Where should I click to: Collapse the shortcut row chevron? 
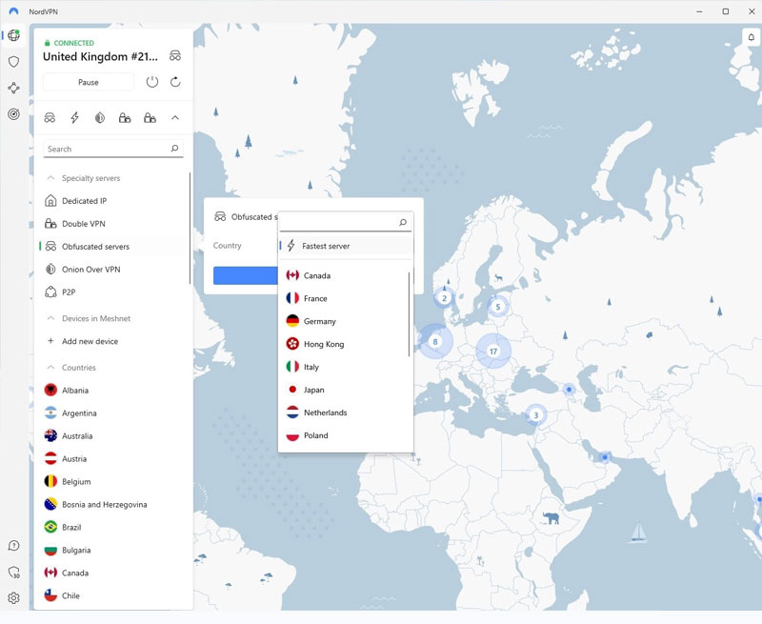(x=175, y=117)
